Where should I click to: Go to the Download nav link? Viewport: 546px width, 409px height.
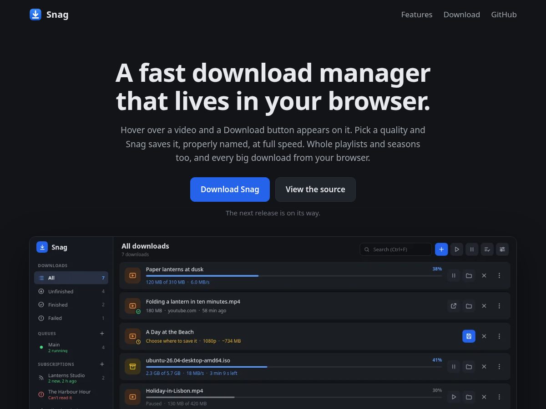click(x=461, y=15)
